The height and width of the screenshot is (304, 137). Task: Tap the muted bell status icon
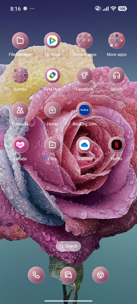(98, 9)
